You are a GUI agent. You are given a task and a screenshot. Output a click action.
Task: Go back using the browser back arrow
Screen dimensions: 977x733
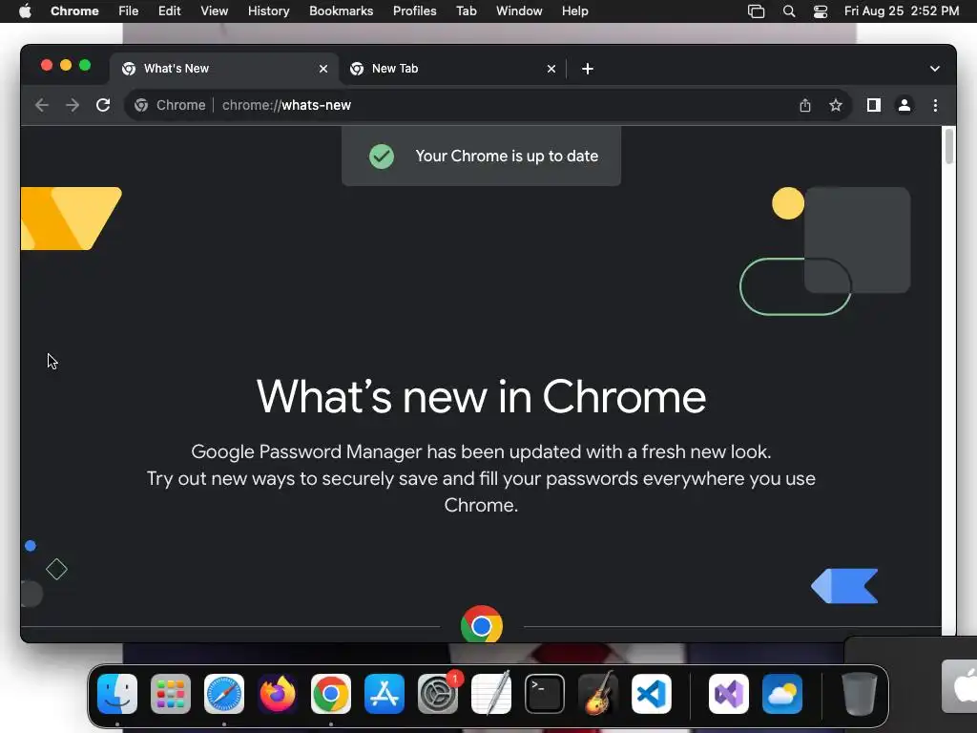(42, 105)
